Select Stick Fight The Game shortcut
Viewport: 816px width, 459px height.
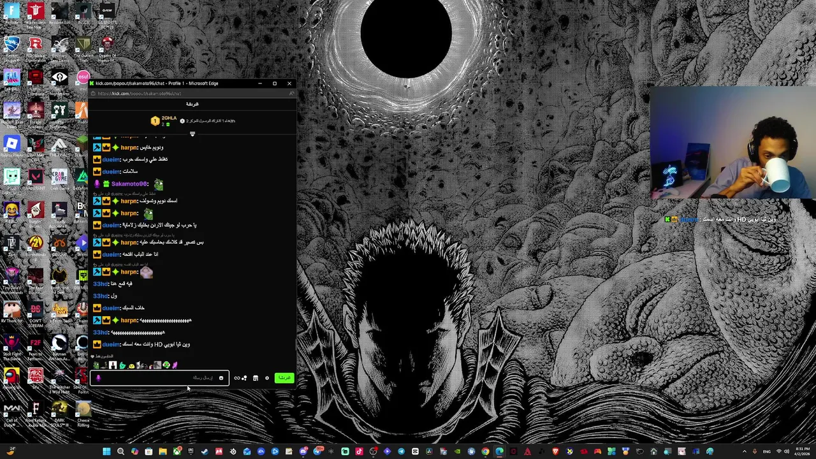coord(11,346)
